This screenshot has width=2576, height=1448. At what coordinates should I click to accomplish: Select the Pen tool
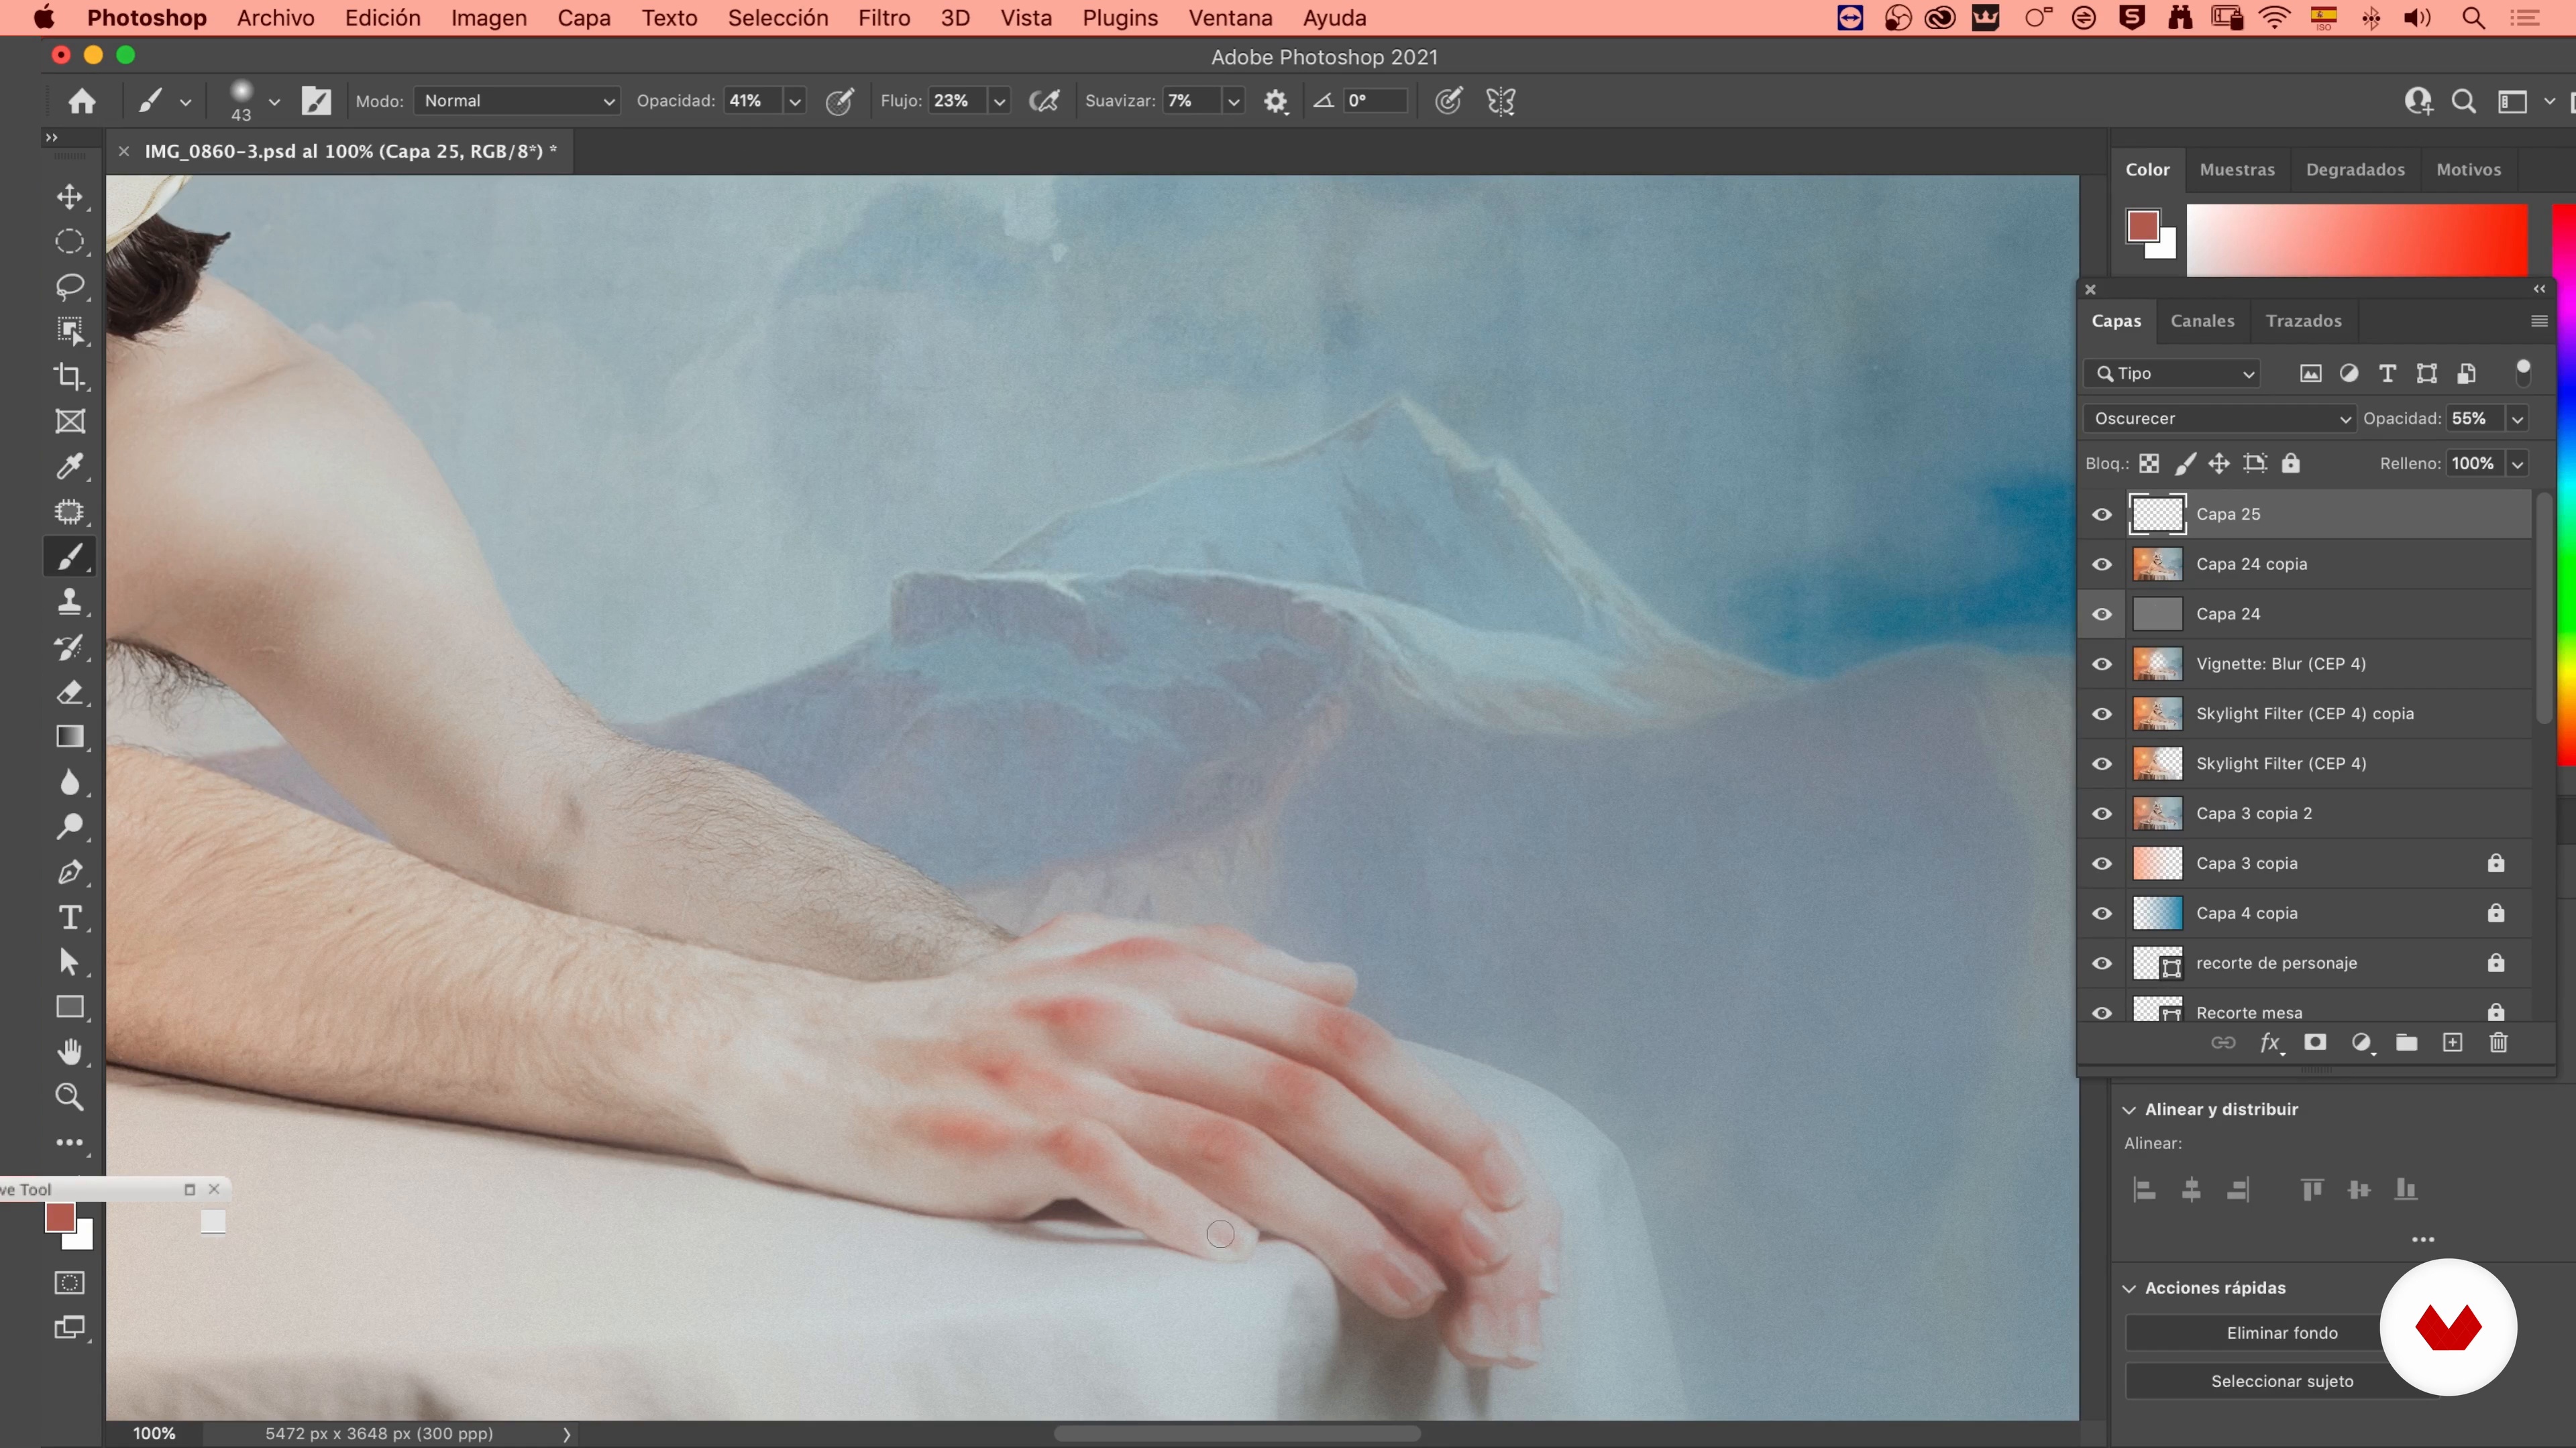pyautogui.click(x=69, y=871)
